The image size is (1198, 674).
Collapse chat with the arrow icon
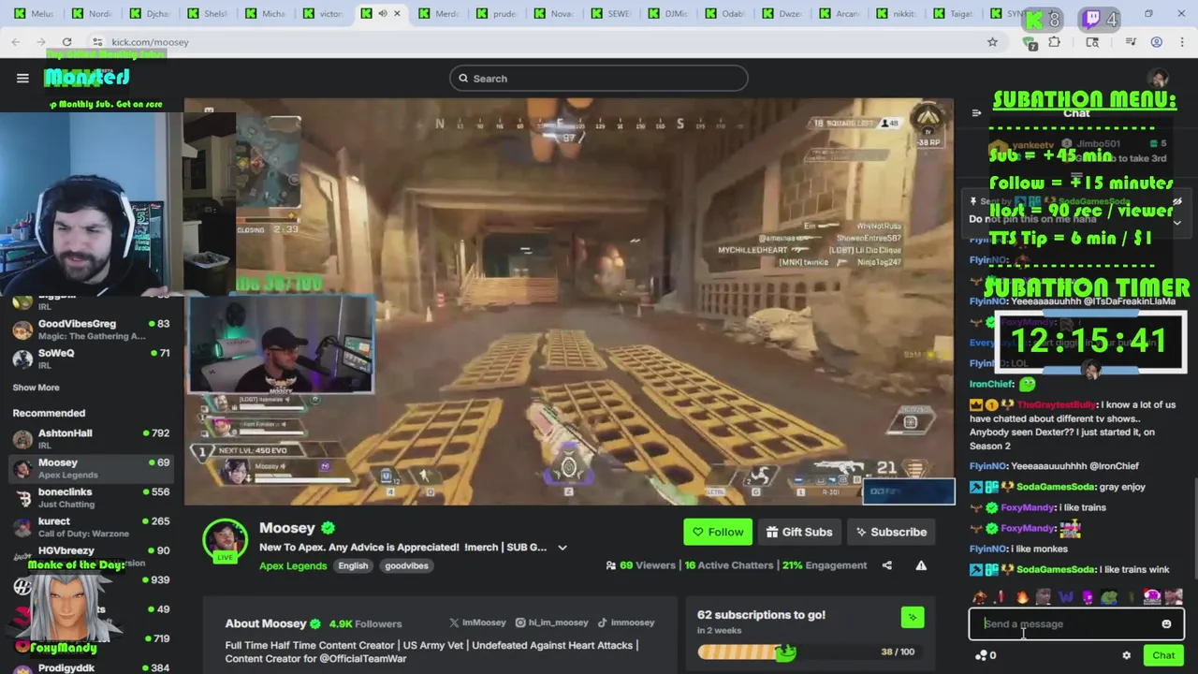pyautogui.click(x=976, y=113)
